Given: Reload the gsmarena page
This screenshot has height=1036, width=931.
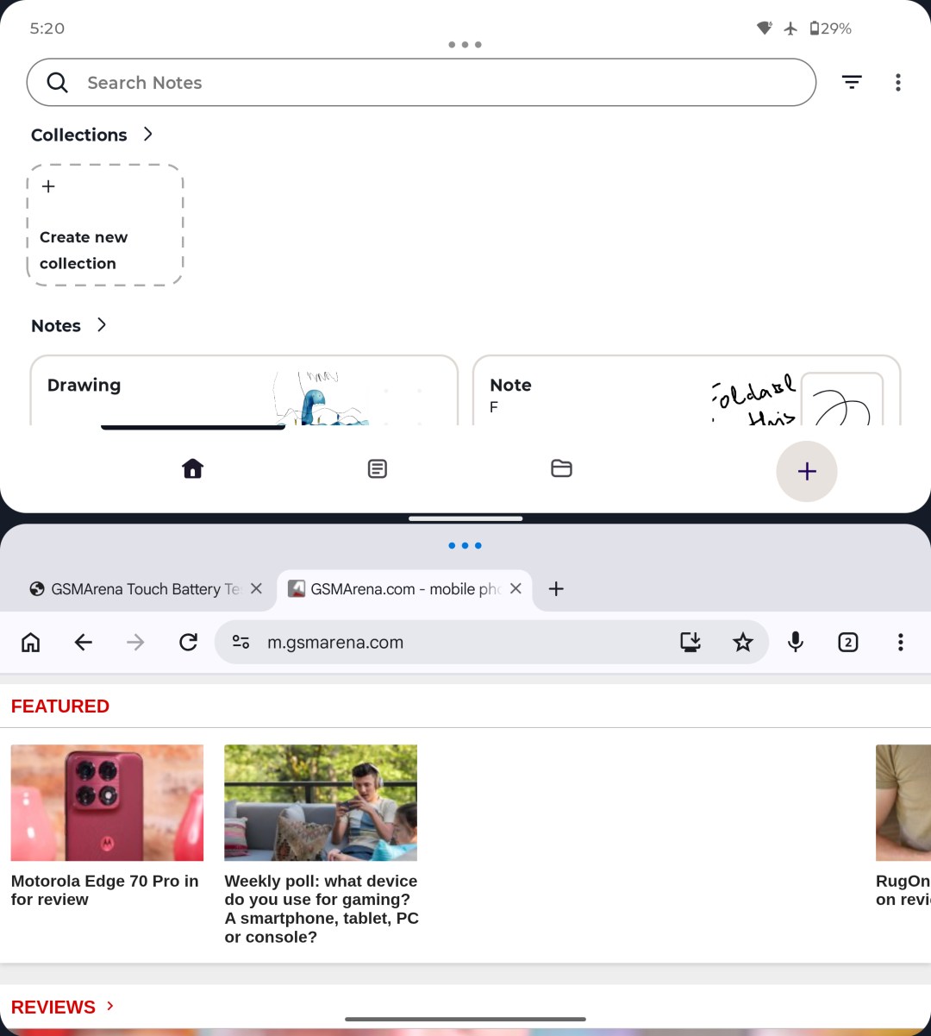Looking at the screenshot, I should [188, 642].
